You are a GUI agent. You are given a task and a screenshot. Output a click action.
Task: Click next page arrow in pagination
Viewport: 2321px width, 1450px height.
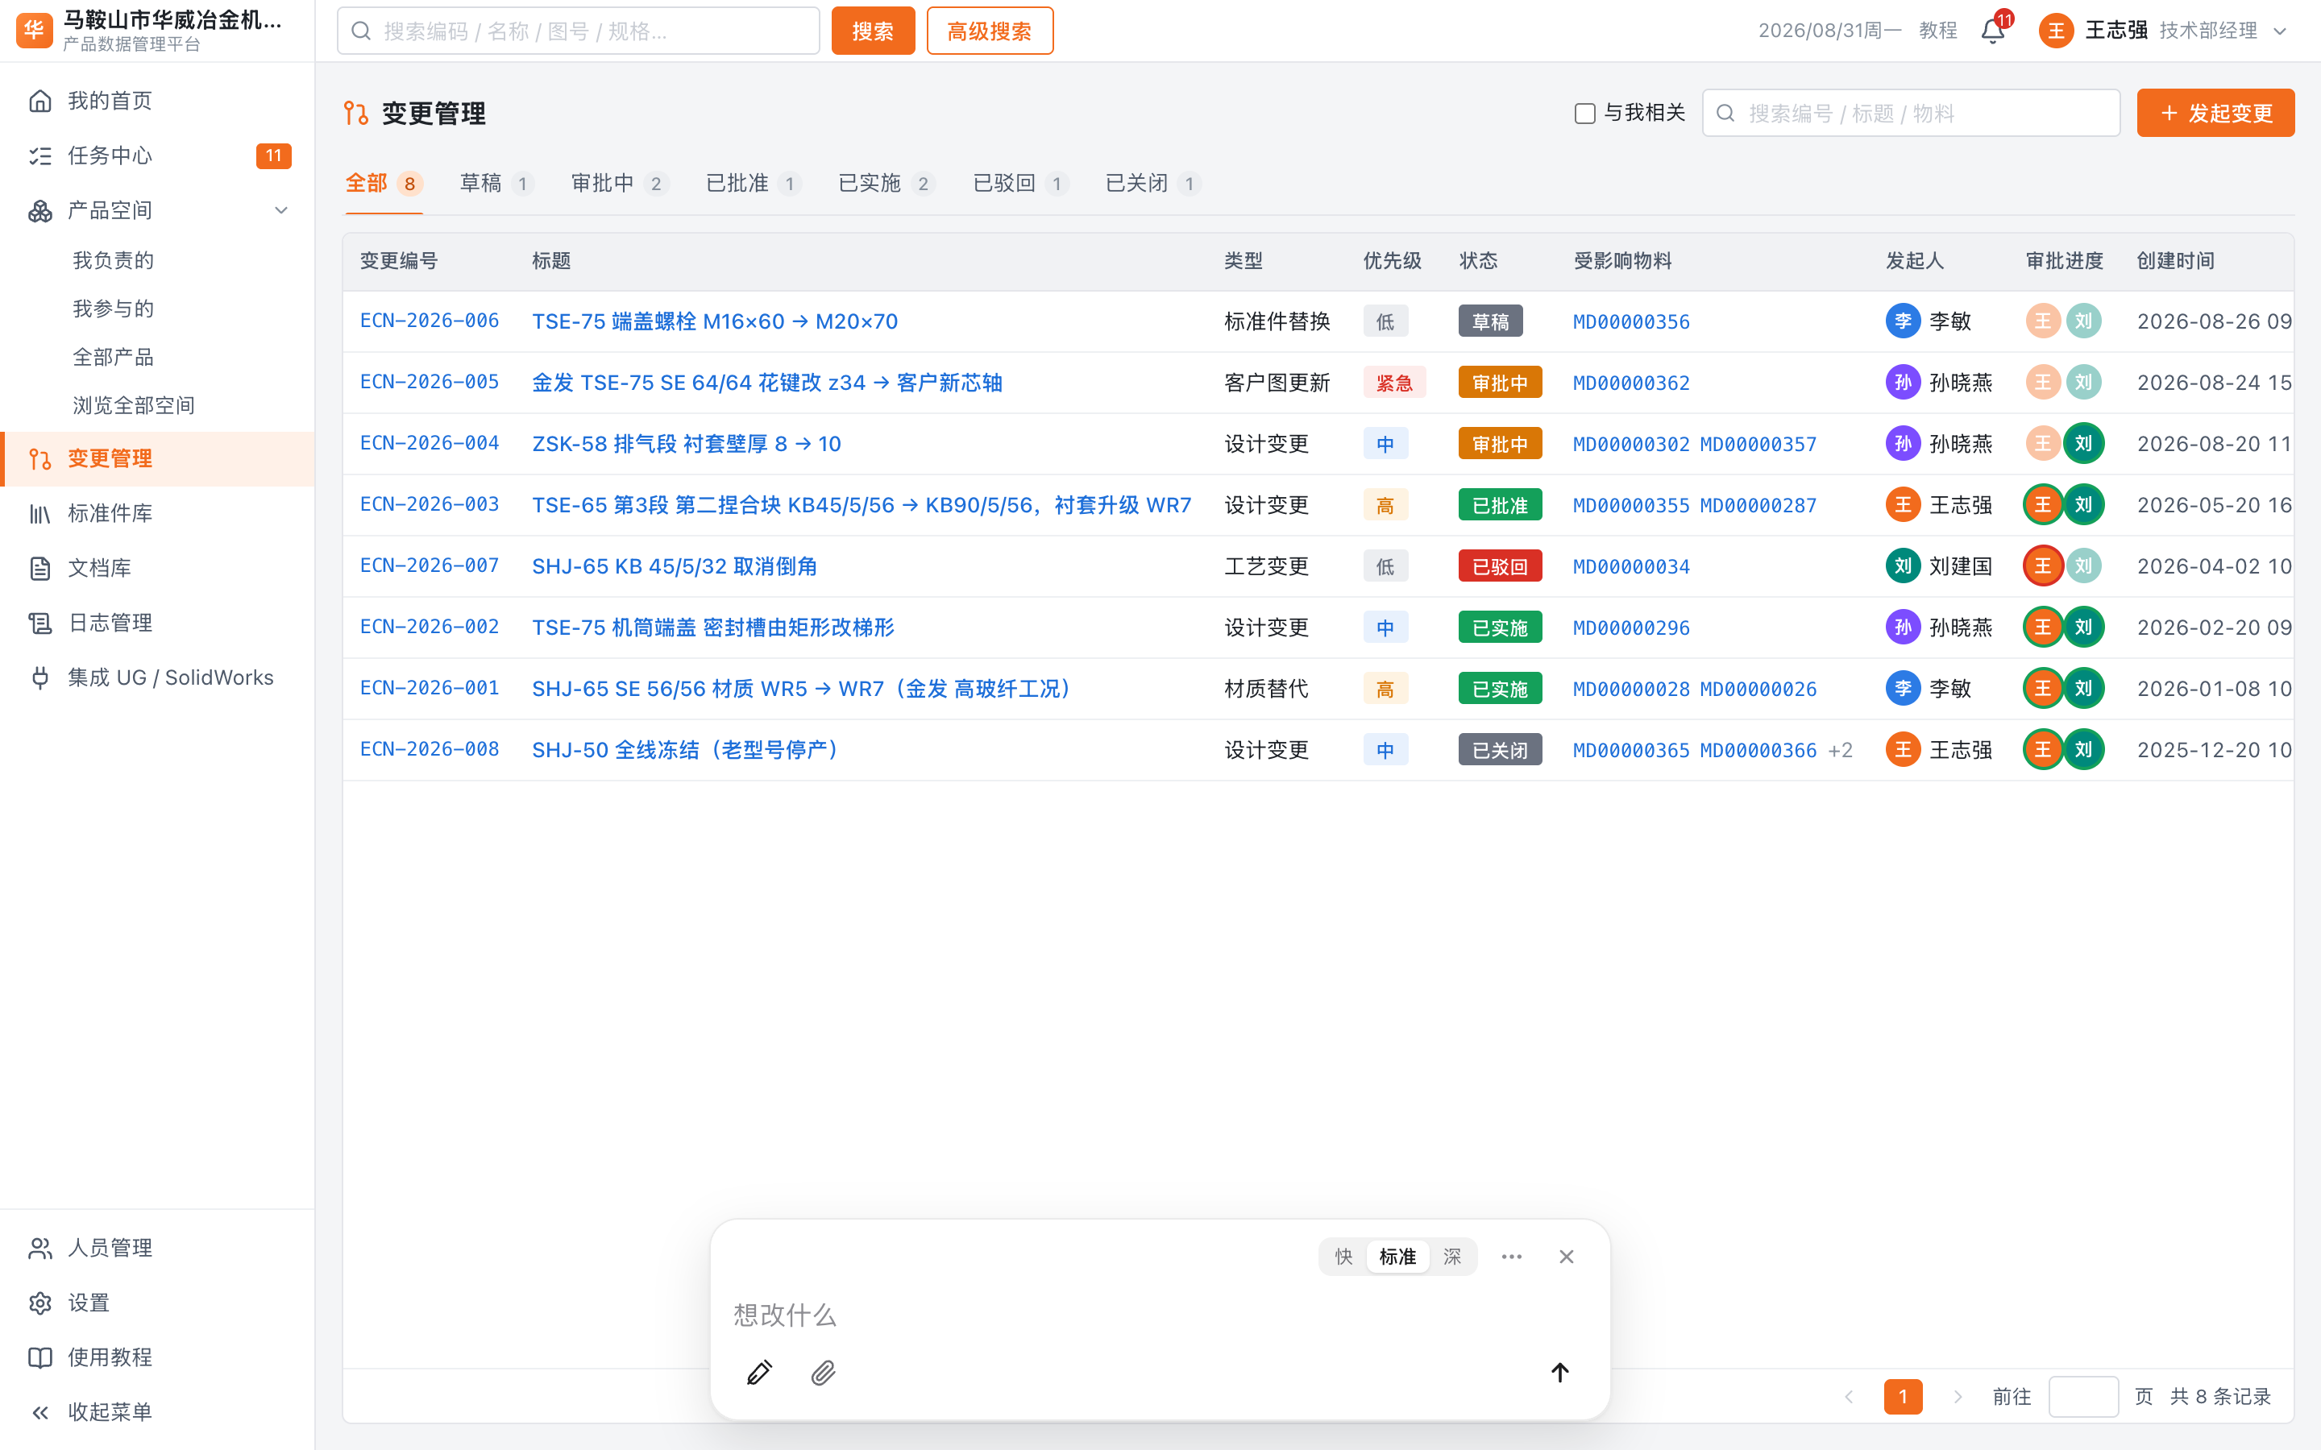click(1958, 1396)
